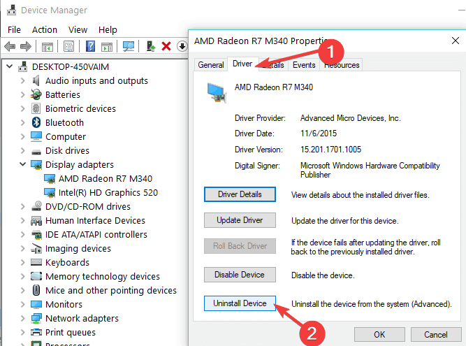Click the Memory technology devices icon
Image resolution: width=466 pixels, height=346 pixels.
point(36,276)
